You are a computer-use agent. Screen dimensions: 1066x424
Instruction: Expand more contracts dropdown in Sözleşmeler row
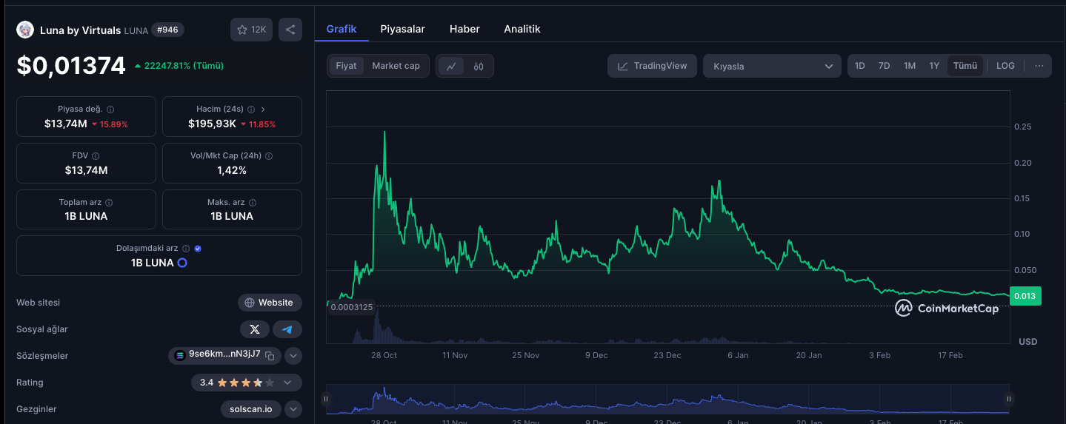click(293, 356)
